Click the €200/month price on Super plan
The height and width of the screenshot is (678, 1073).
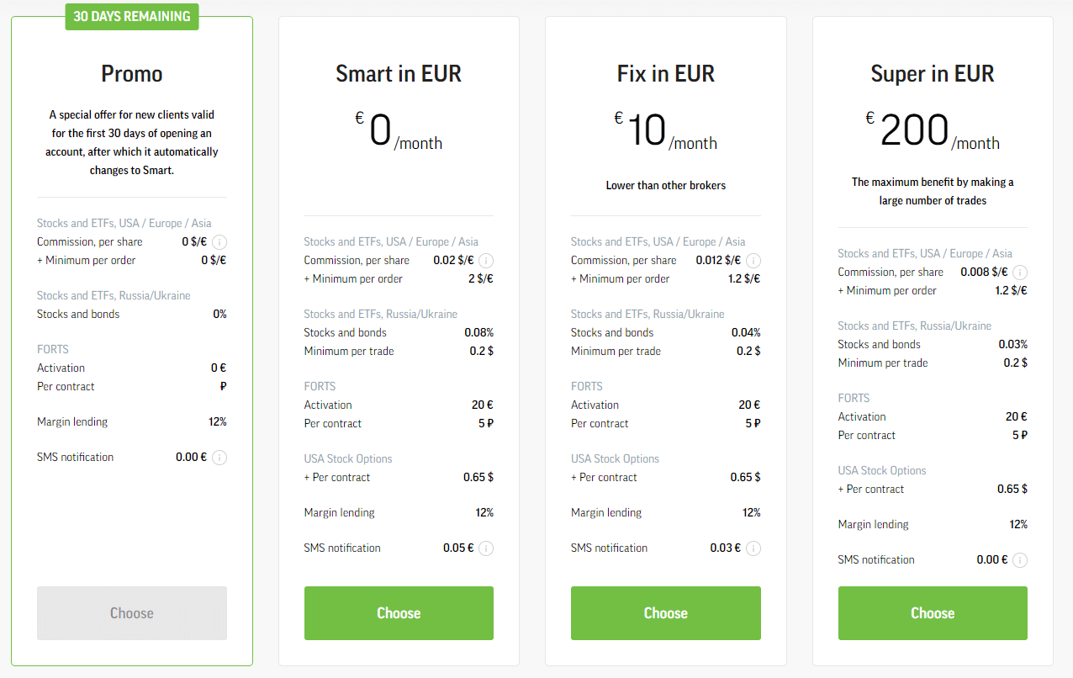point(933,132)
